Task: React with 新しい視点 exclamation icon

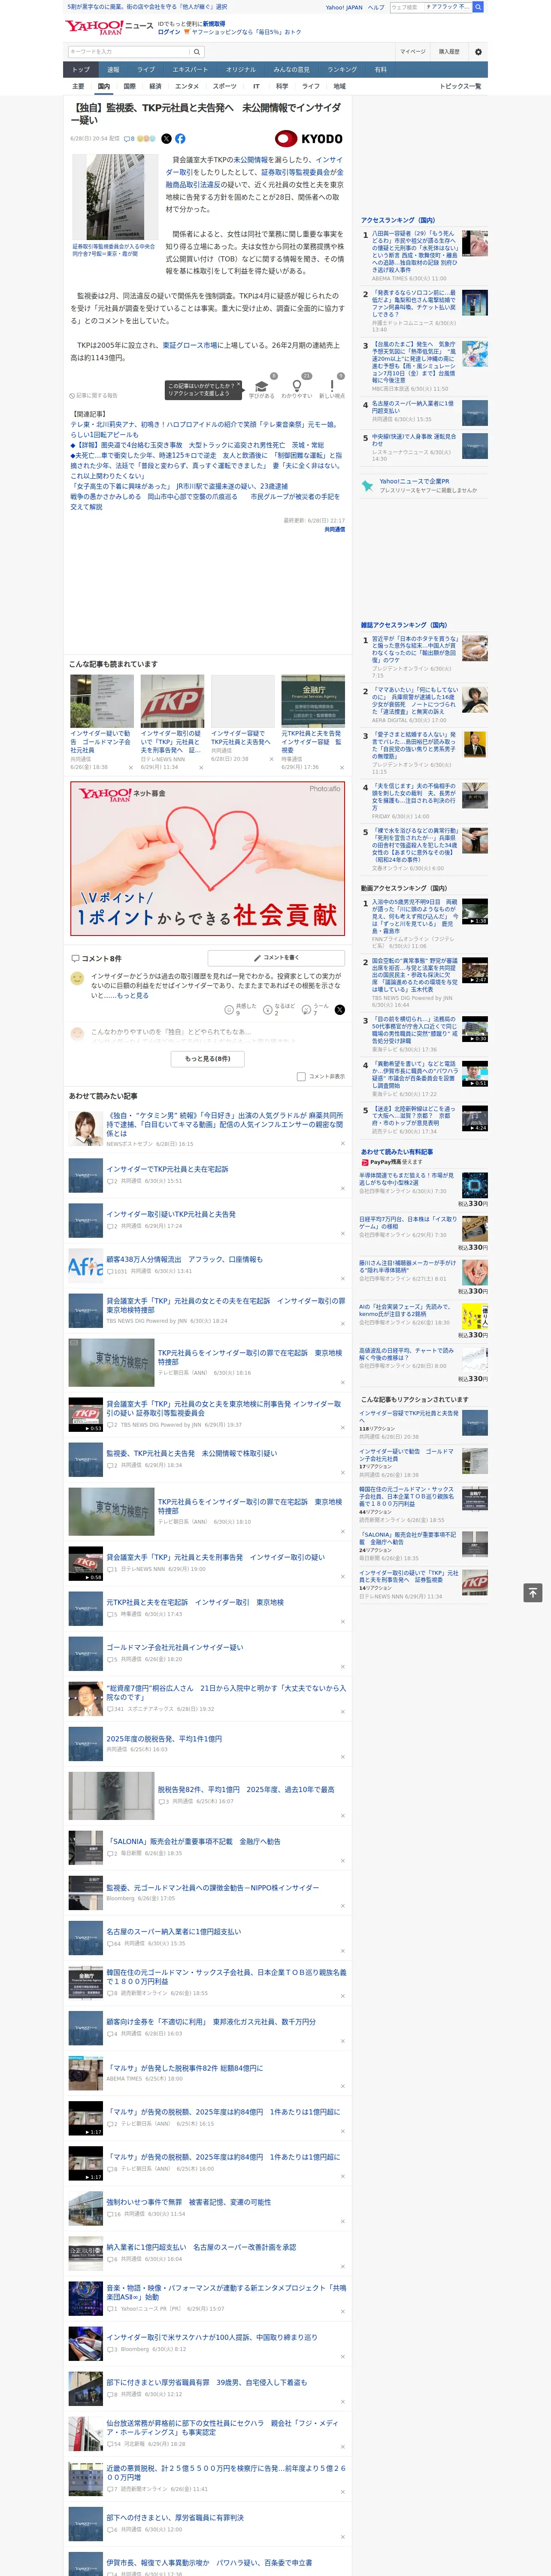Action: tap(332, 387)
